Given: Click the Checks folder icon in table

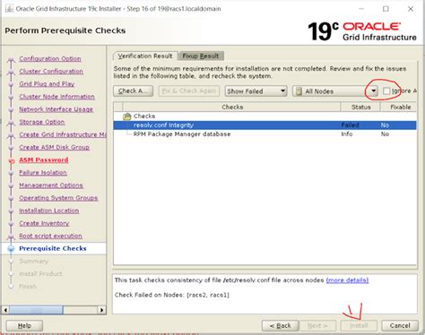Looking at the screenshot, I should [x=127, y=116].
